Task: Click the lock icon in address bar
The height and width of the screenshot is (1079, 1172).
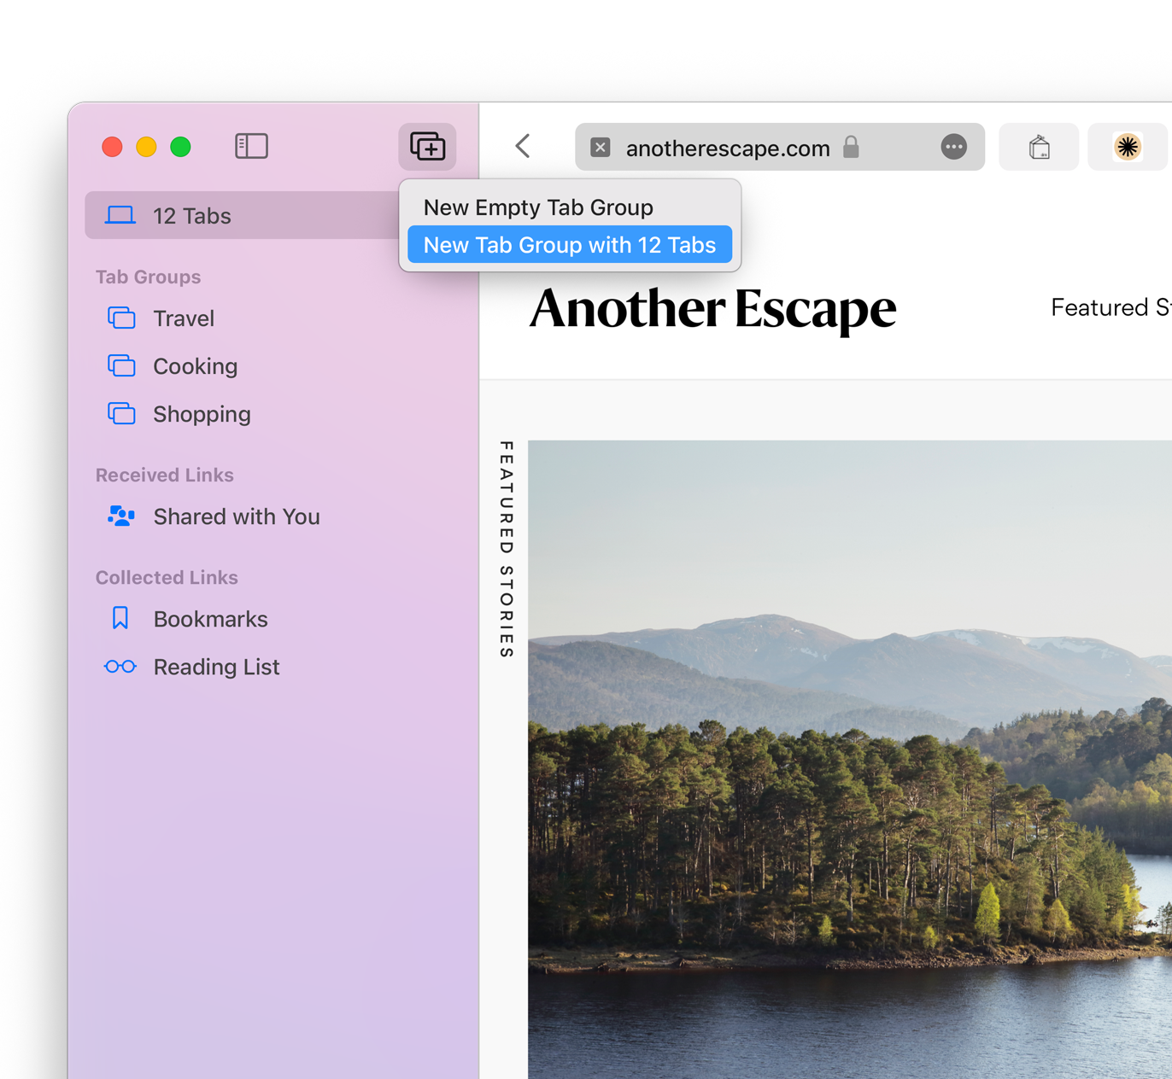Action: point(851,148)
